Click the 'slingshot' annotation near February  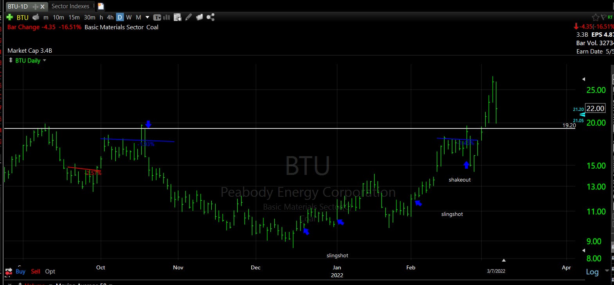(452, 214)
